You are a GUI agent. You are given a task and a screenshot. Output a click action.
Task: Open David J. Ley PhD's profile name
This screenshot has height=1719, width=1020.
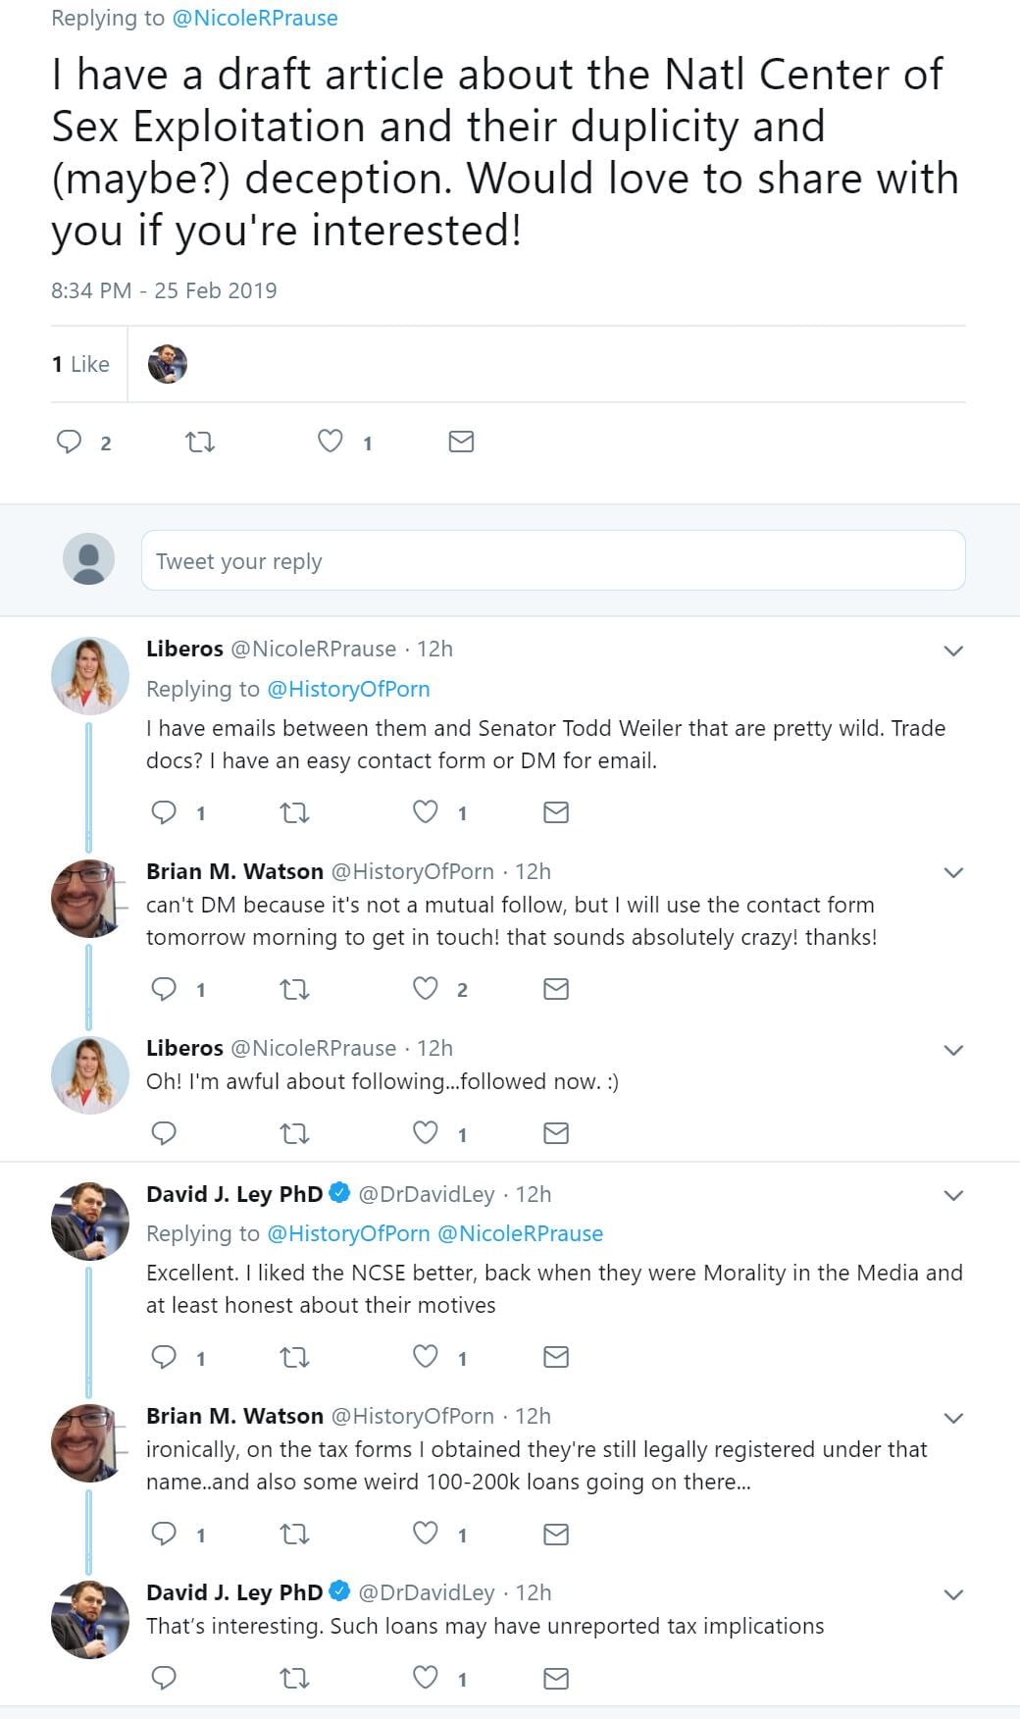[x=234, y=1194]
